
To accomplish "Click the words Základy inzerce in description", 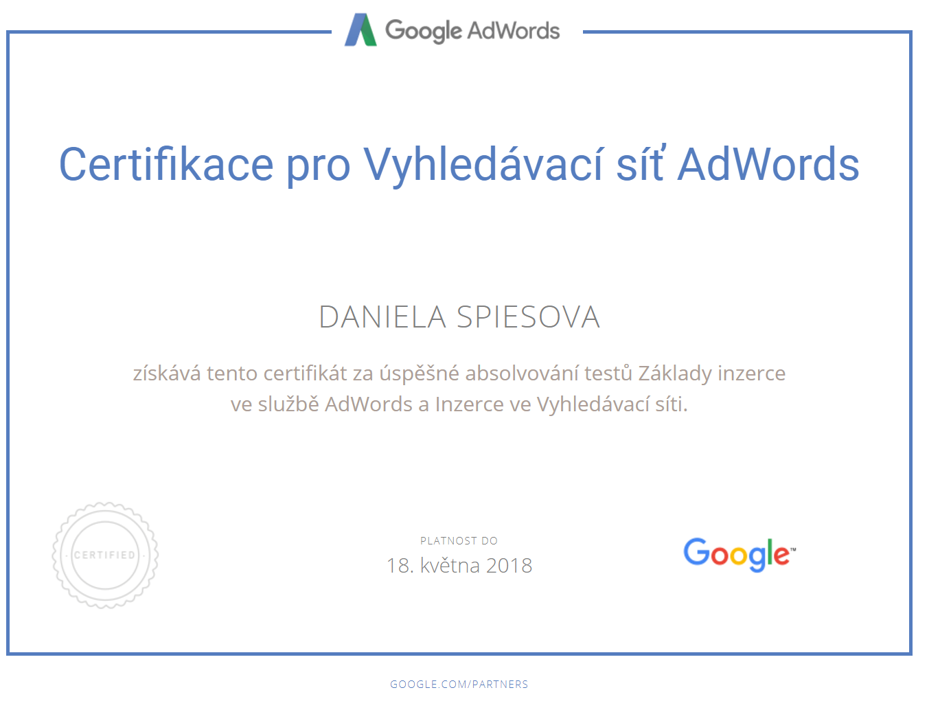I will click(x=711, y=373).
